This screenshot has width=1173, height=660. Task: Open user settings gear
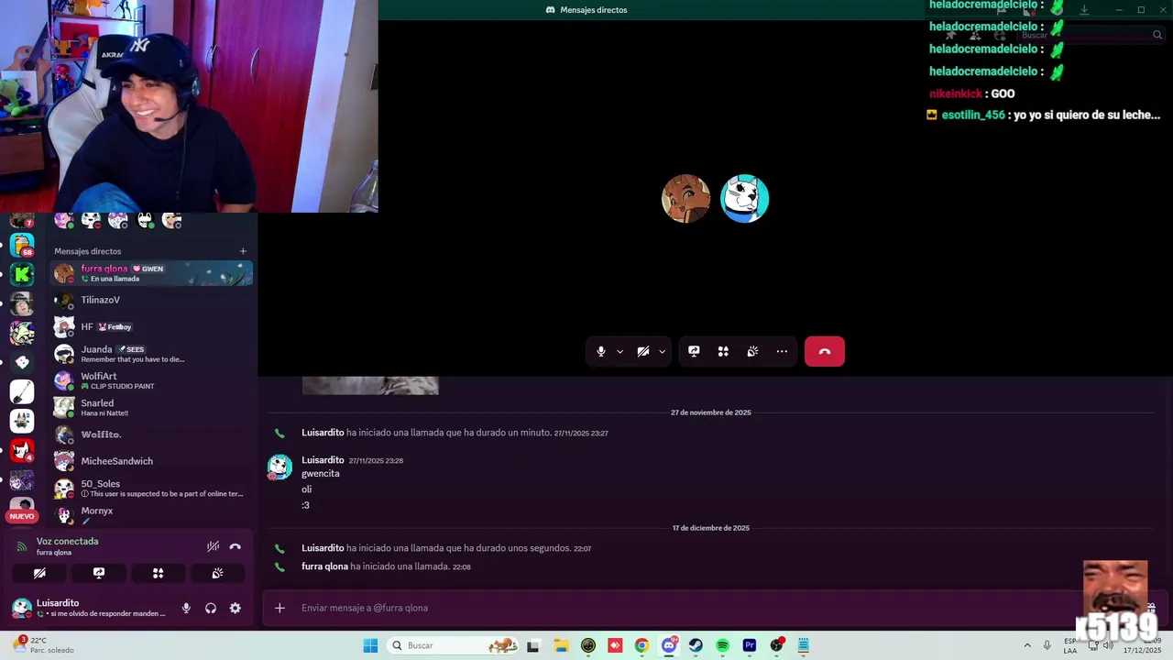point(236,608)
